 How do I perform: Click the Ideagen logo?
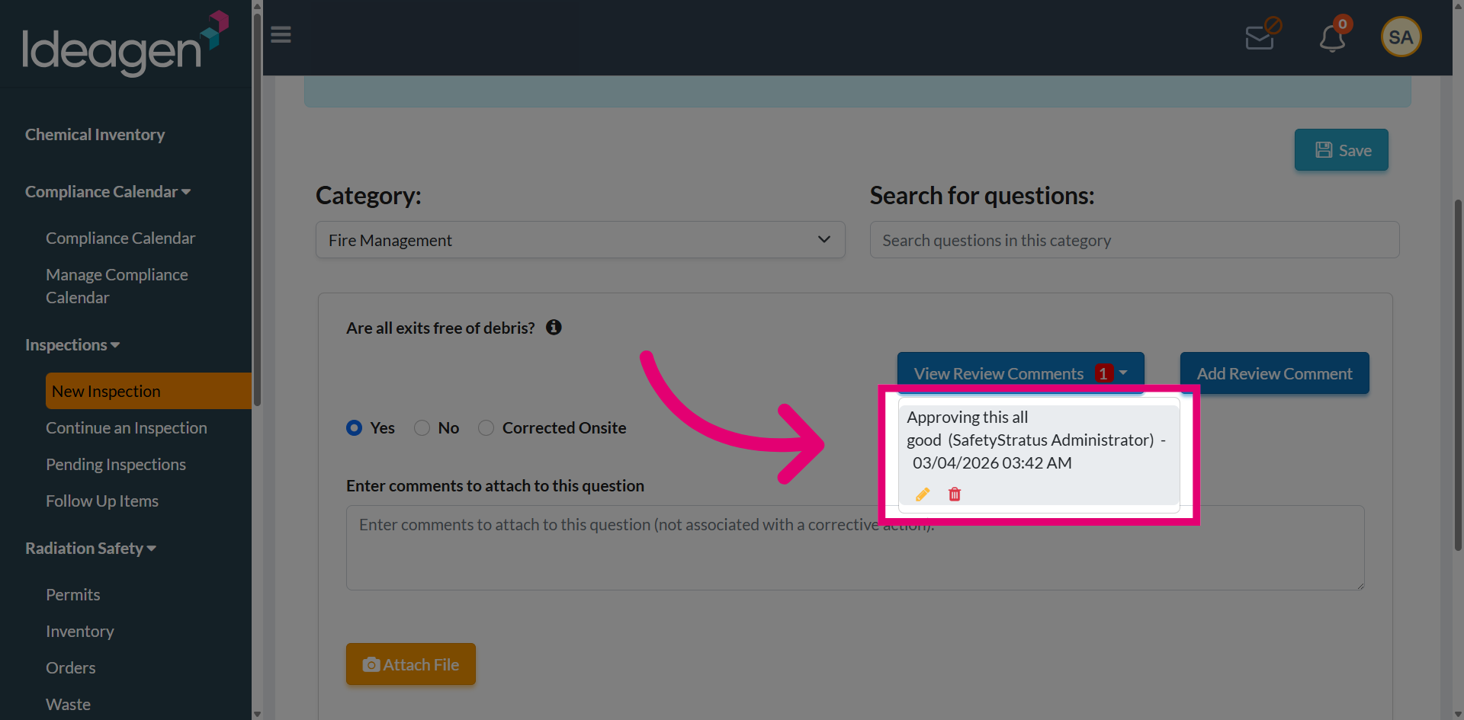tap(126, 43)
